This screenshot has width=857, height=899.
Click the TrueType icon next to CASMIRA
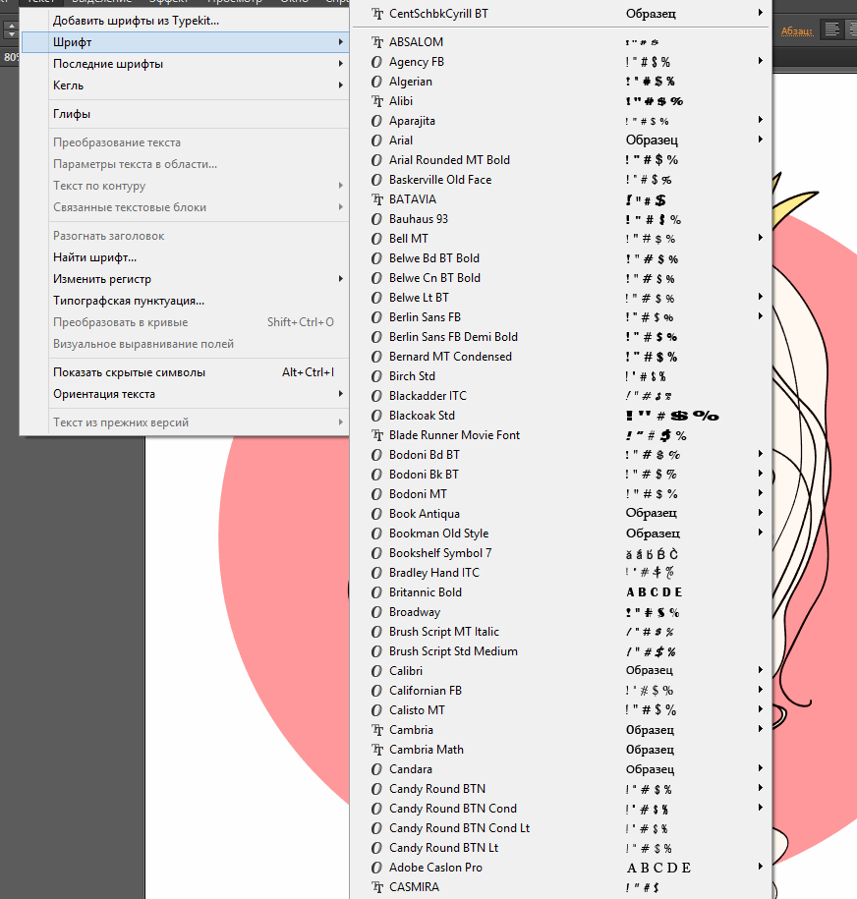[x=376, y=887]
